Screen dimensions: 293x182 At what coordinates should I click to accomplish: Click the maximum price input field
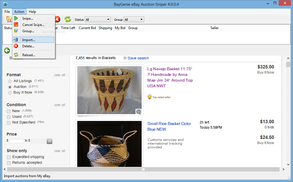[x=38, y=141]
